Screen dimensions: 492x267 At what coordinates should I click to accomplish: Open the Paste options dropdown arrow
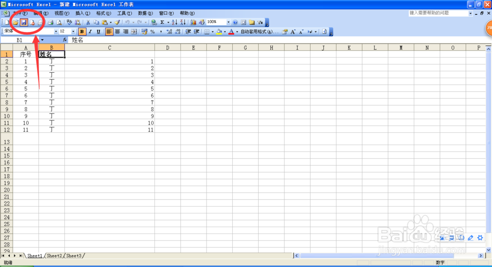point(110,22)
